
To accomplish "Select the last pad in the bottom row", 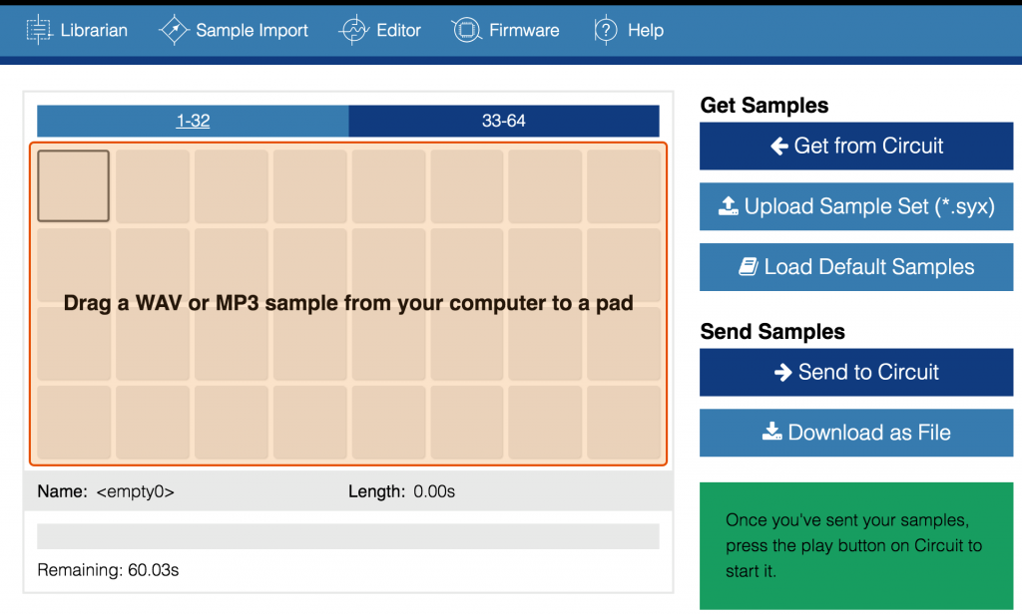I will click(x=623, y=422).
